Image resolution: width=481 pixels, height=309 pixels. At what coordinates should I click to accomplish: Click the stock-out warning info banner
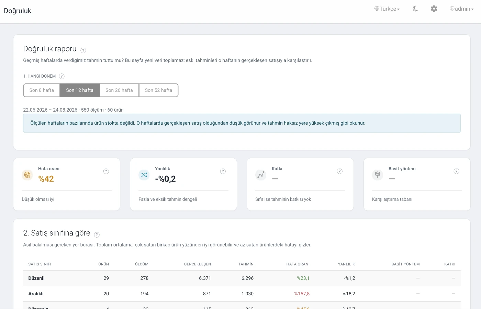[x=242, y=123]
